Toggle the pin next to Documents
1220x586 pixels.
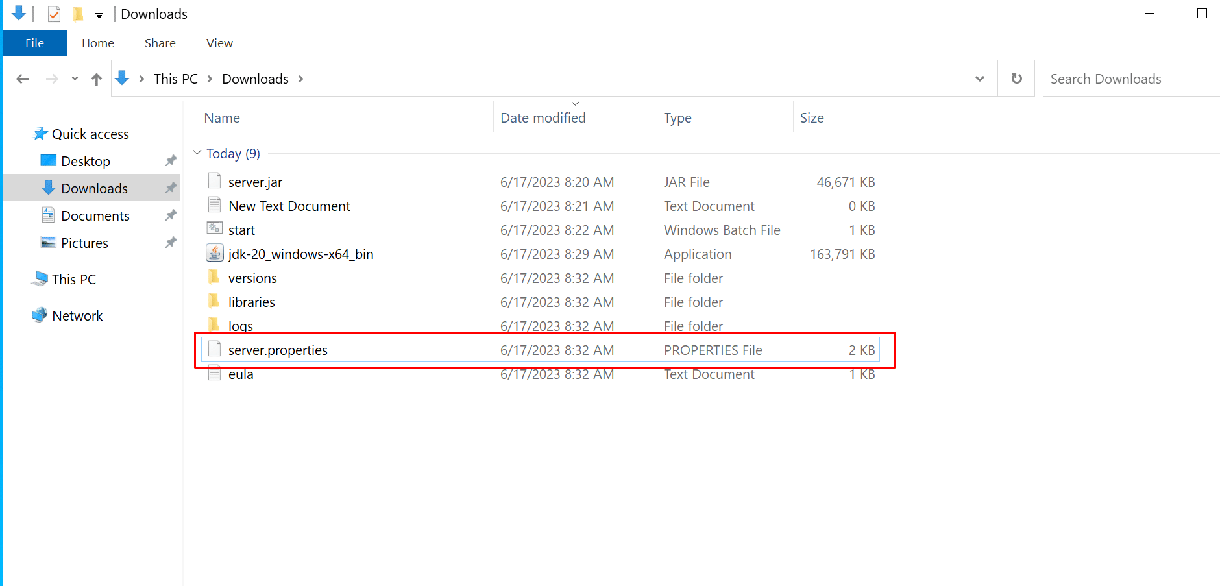[x=171, y=215]
